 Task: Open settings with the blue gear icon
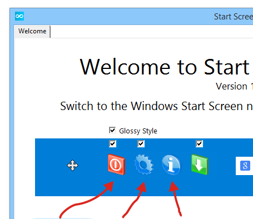click(143, 165)
